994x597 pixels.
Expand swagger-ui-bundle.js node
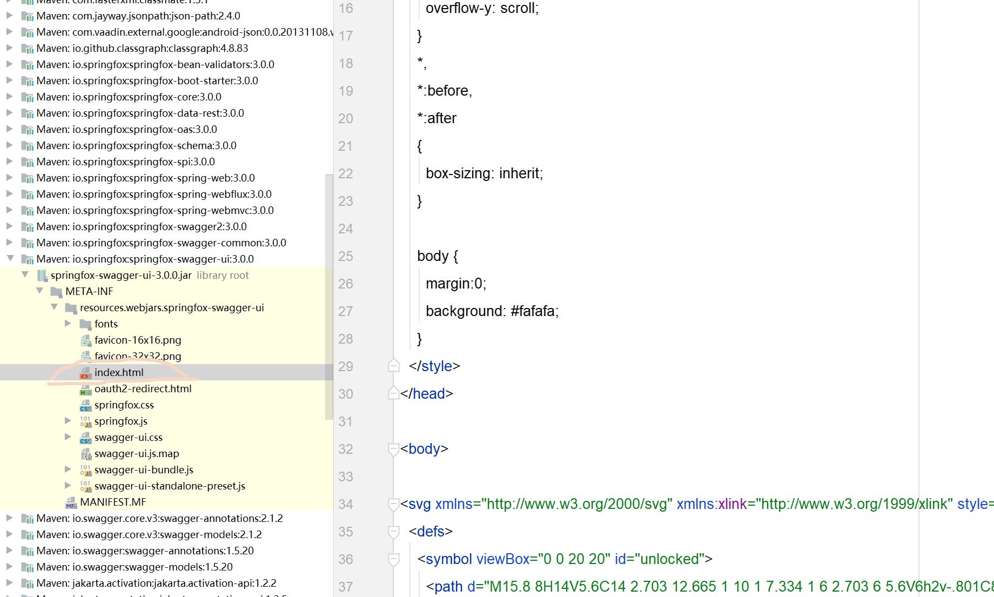click(68, 469)
